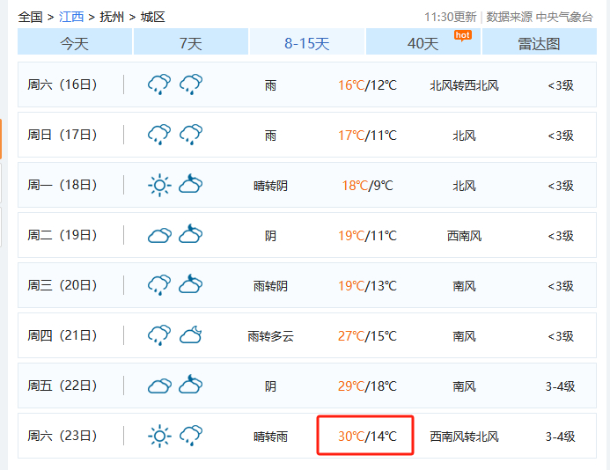Screen dimensions: 610x470
Task: Select the 周三 (20日) date label
Action: point(62,285)
